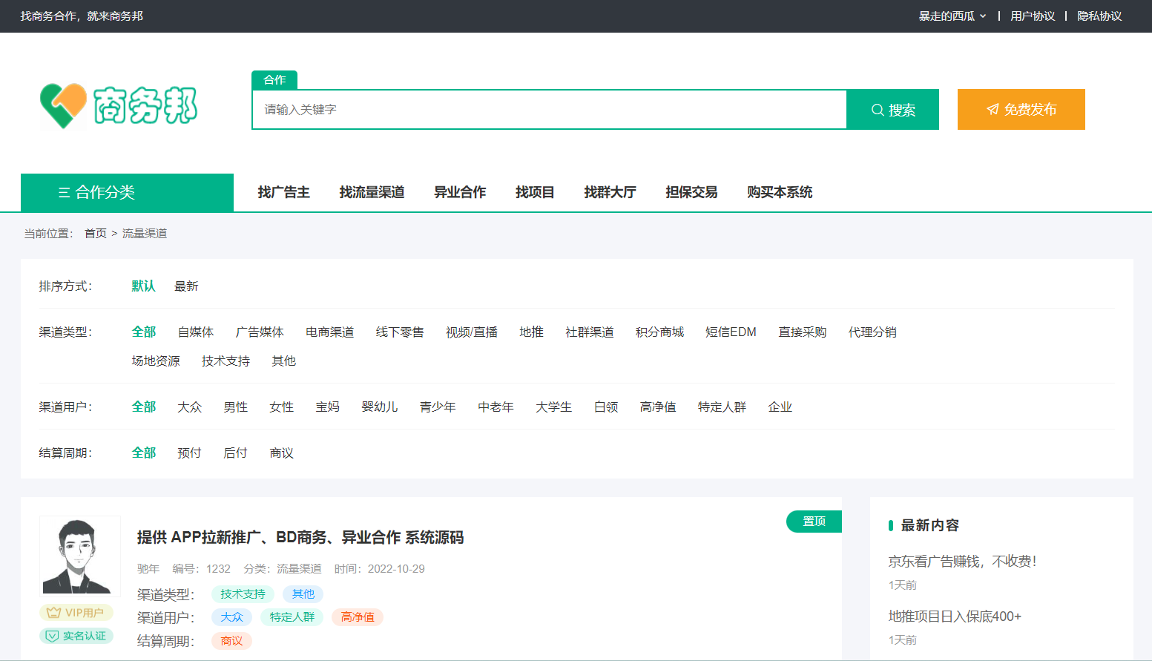Open the 担保交易 navigation menu
The height and width of the screenshot is (661, 1152).
691,191
